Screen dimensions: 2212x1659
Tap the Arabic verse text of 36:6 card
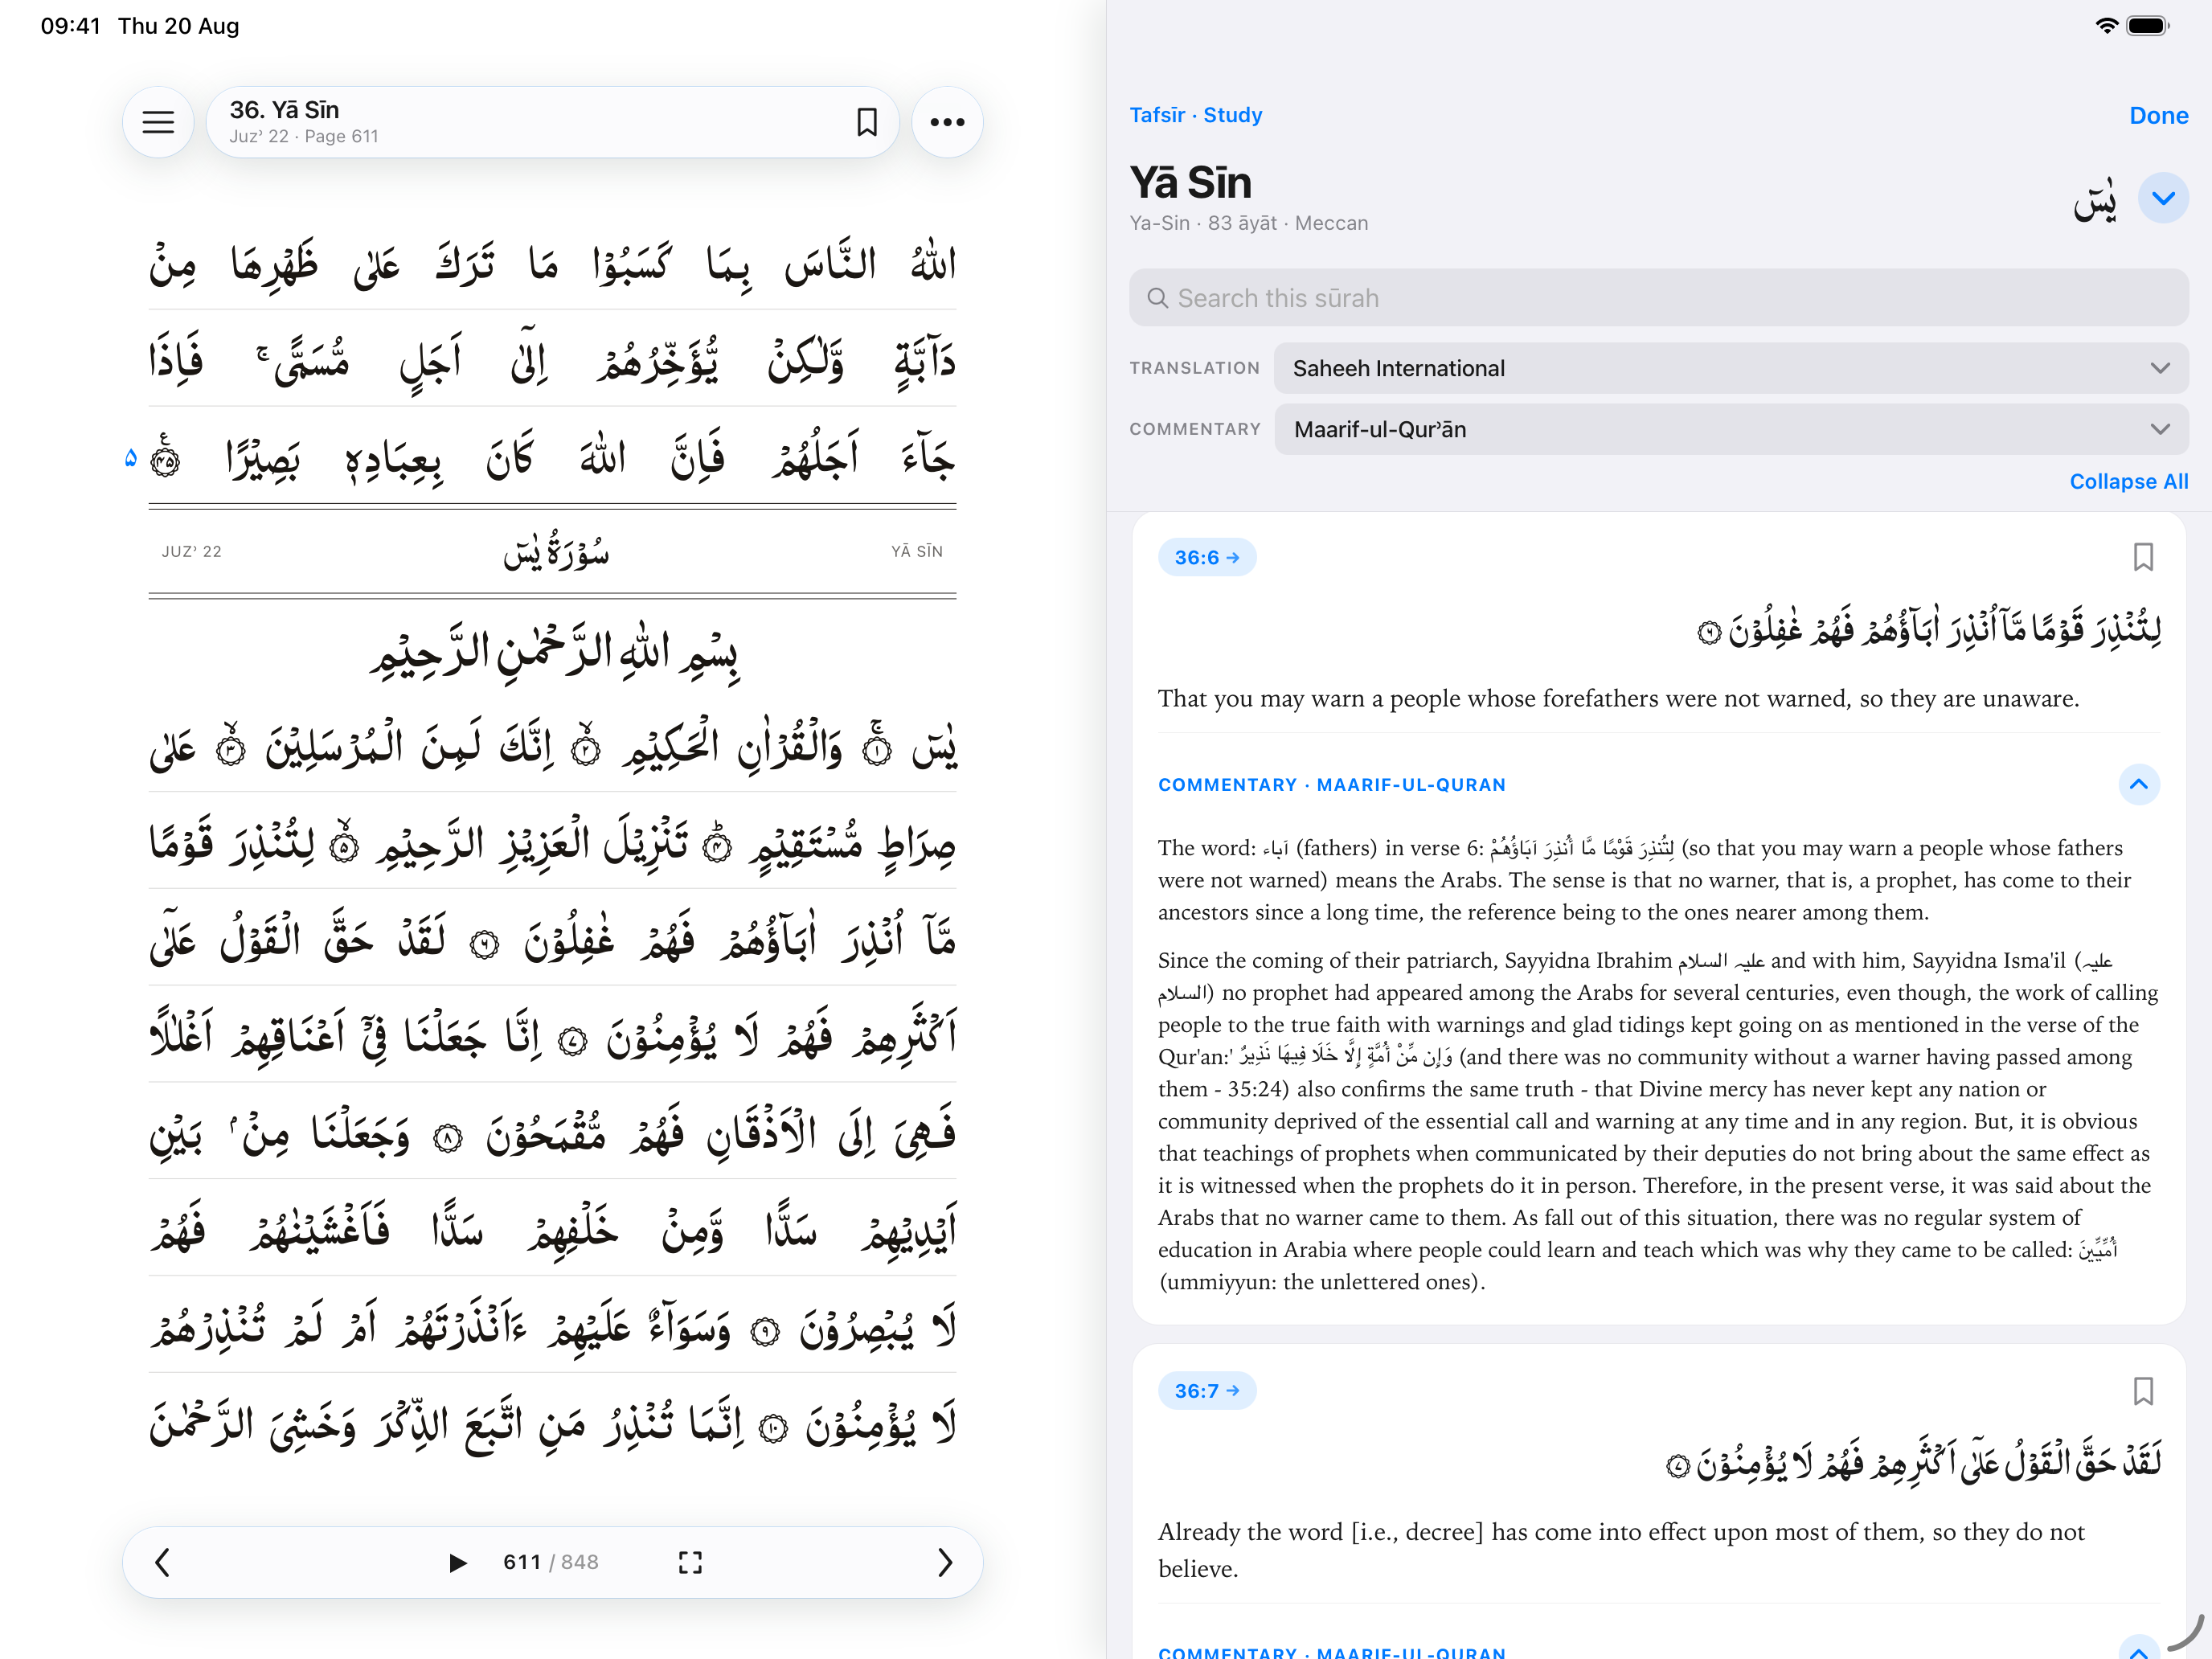tap(1929, 630)
